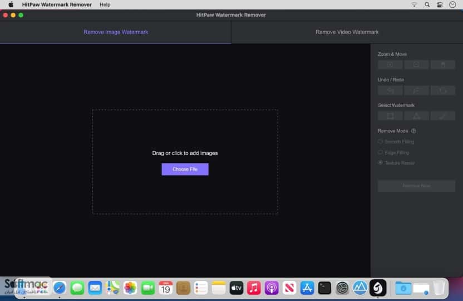The height and width of the screenshot is (301, 463).
Task: Select the rectangle marquee watermark tool
Action: tap(390, 116)
